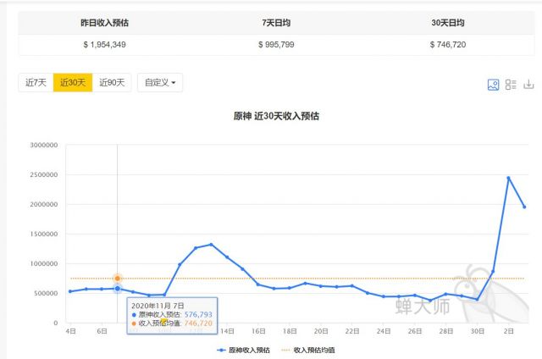Select the 近7天 range tab
The image size is (542, 359).
[36, 83]
